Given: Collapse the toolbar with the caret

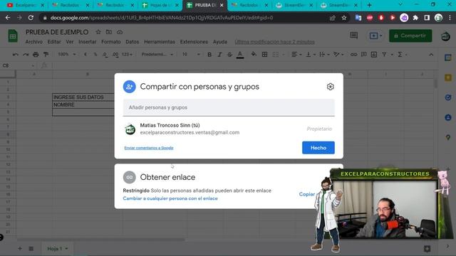Looking at the screenshot, I should [431, 55].
